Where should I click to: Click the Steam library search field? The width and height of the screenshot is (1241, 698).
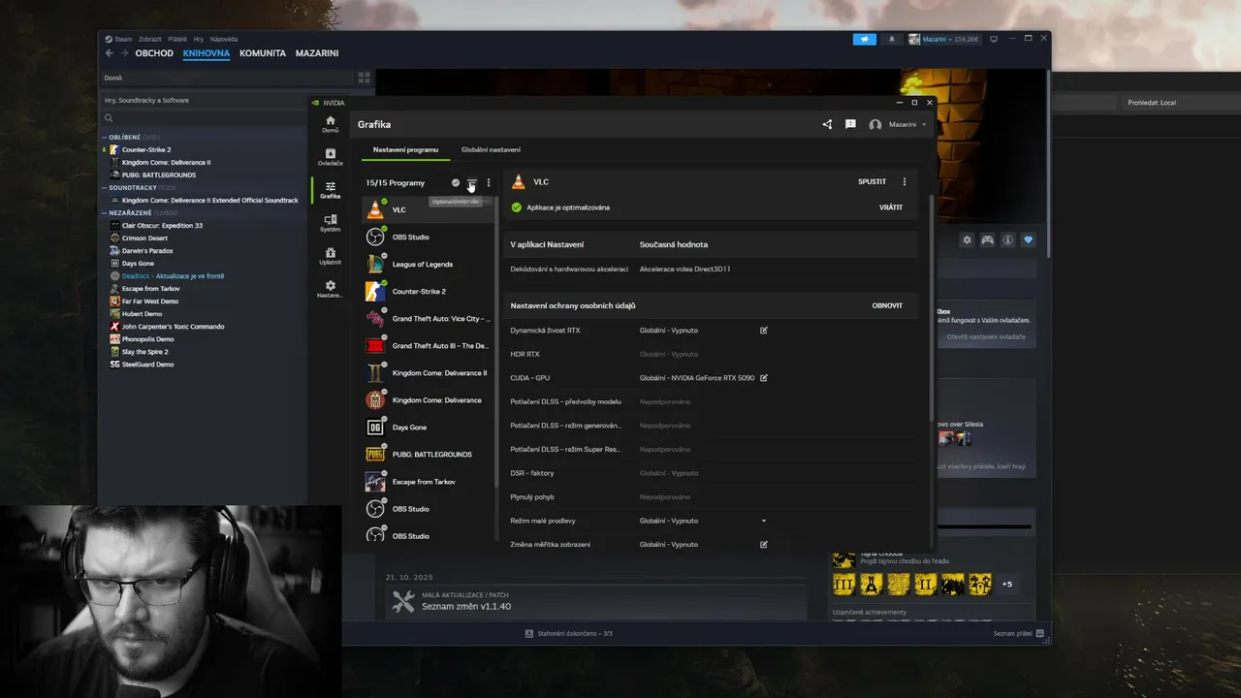[204, 118]
